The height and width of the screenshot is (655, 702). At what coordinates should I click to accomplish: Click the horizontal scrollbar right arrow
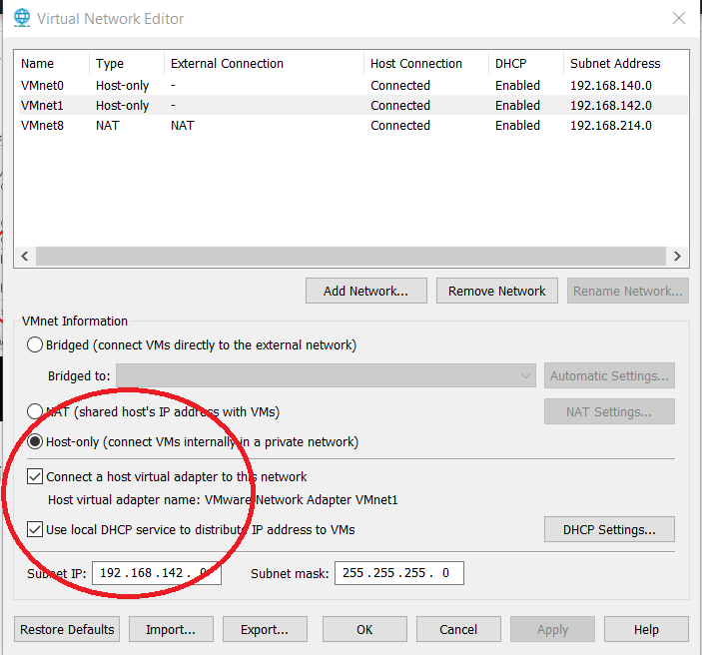[677, 257]
